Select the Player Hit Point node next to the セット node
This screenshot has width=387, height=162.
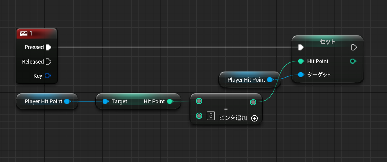pyautogui.click(x=250, y=80)
